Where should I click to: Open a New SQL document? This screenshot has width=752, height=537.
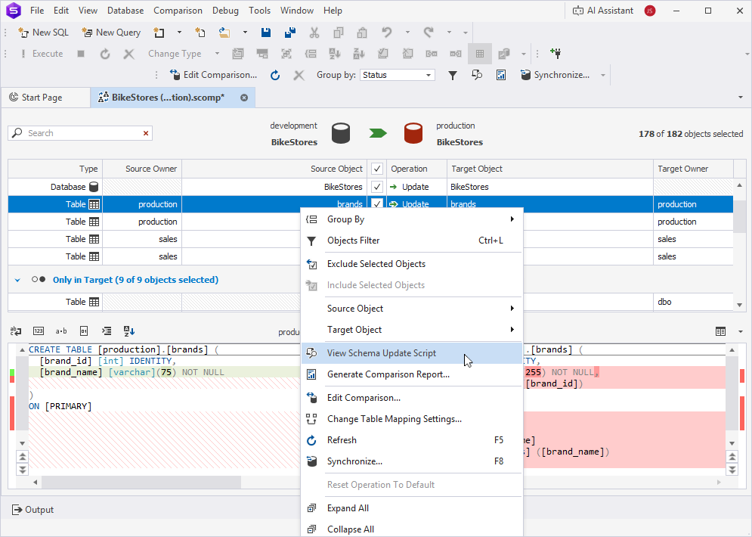43,33
